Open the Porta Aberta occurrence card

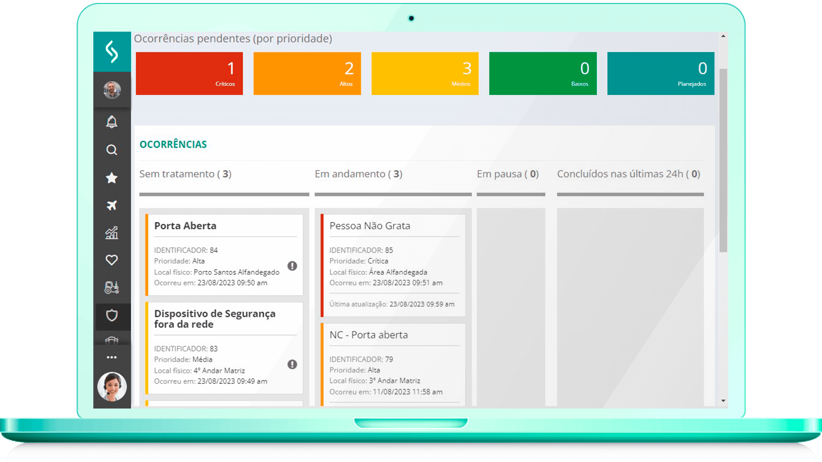click(x=224, y=255)
